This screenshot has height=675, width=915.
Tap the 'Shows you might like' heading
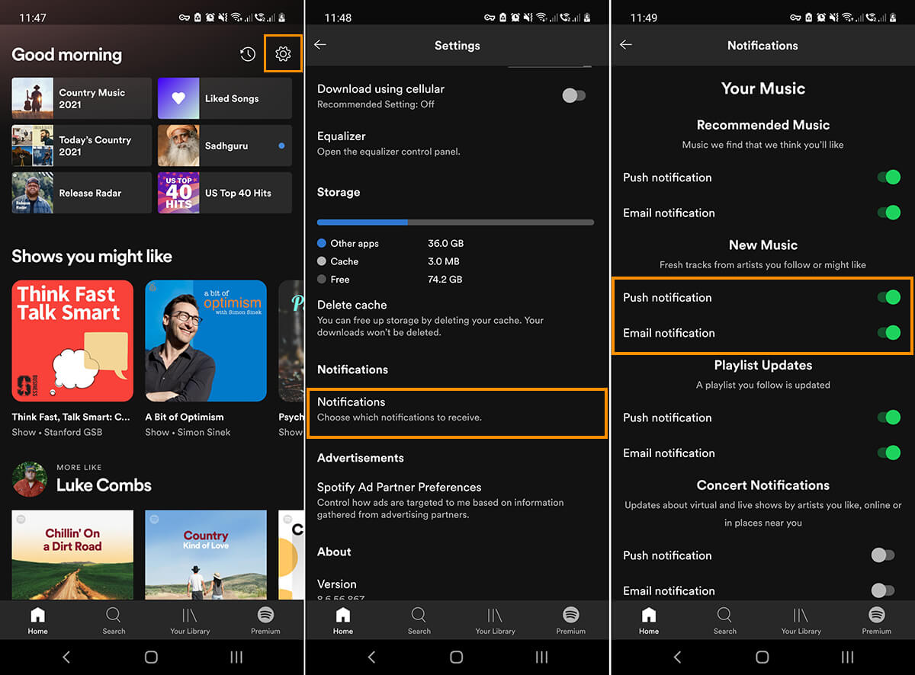(x=91, y=256)
